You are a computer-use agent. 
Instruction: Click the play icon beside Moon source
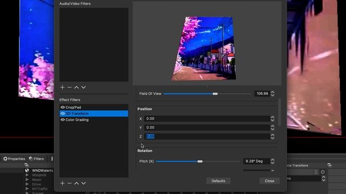27,179
